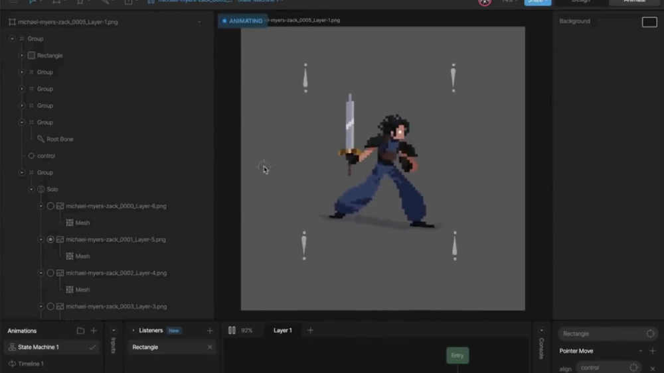Remove the Rectangle listener
The image size is (664, 373).
click(x=210, y=346)
